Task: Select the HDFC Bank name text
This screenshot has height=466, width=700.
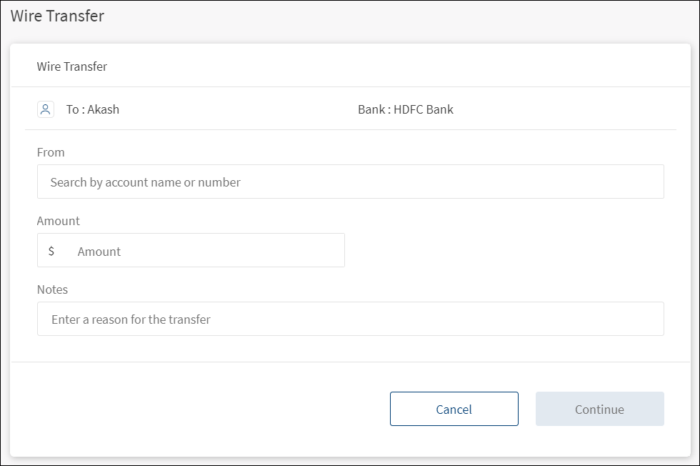Action: pos(424,109)
